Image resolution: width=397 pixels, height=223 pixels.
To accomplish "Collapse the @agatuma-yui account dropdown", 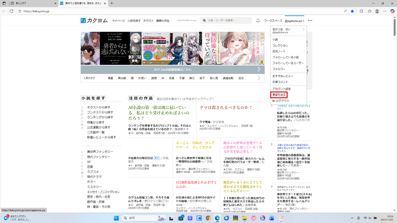I will [294, 21].
